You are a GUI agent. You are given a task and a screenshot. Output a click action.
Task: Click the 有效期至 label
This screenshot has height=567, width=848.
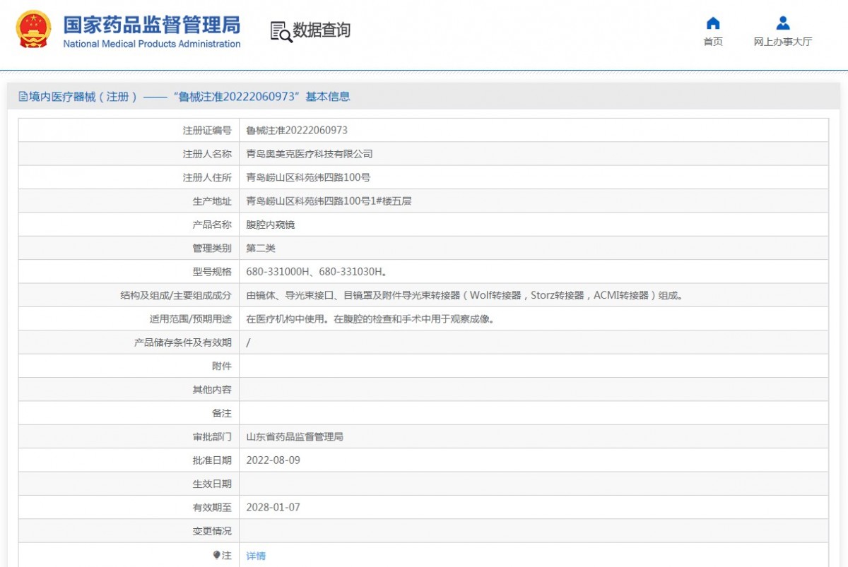pos(212,508)
